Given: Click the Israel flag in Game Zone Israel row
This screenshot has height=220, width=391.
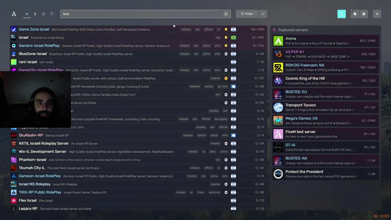Looking at the screenshot, I should point(233,29).
